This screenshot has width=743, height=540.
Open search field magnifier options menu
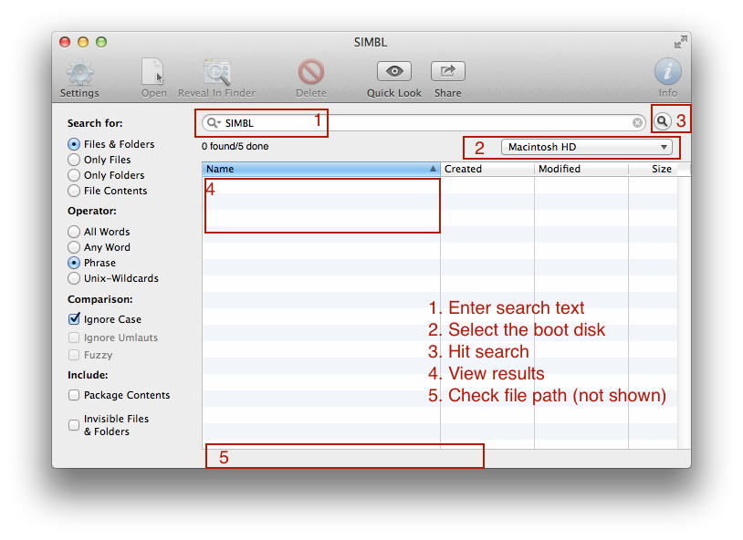pyautogui.click(x=215, y=123)
